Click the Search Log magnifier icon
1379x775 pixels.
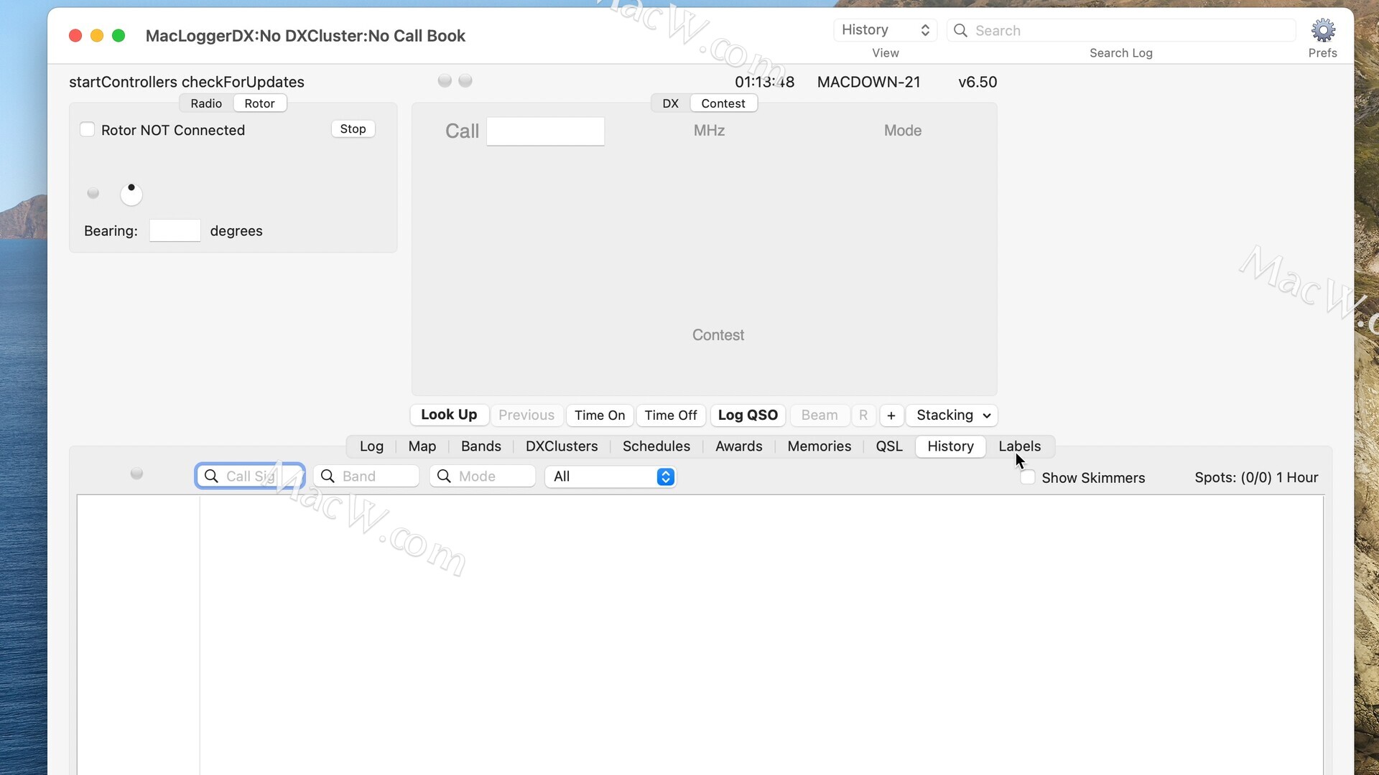[960, 30]
